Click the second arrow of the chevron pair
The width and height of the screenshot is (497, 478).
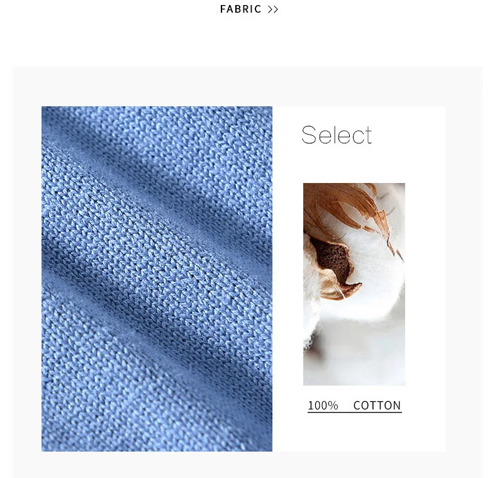(x=276, y=9)
